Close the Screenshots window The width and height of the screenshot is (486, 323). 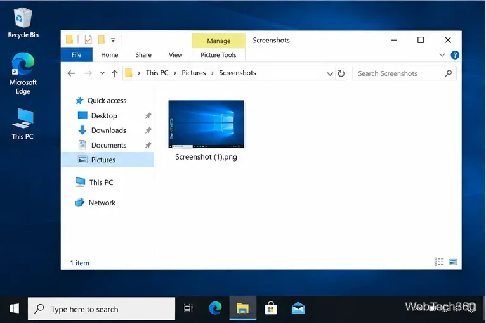(x=448, y=40)
